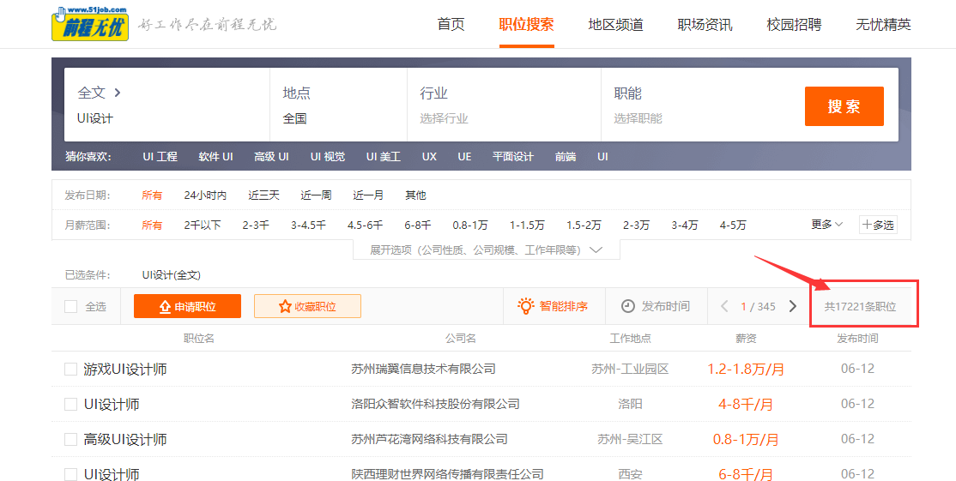The height and width of the screenshot is (481, 956).
Task: Click the 收藏职位 button
Action: 307,306
